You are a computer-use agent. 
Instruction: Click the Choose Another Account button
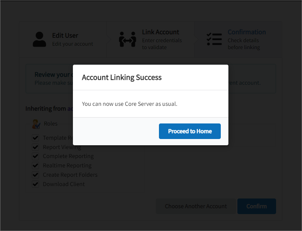[x=196, y=206]
